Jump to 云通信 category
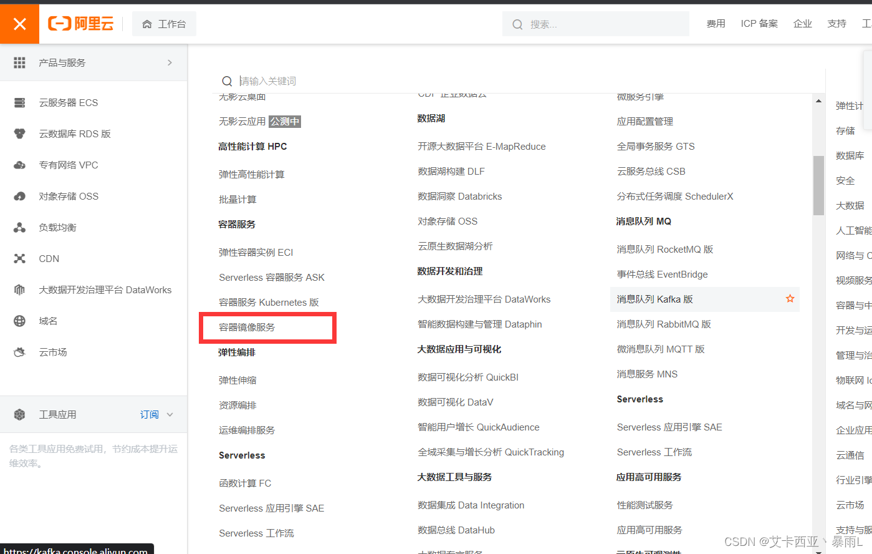The image size is (872, 554). coord(850,455)
